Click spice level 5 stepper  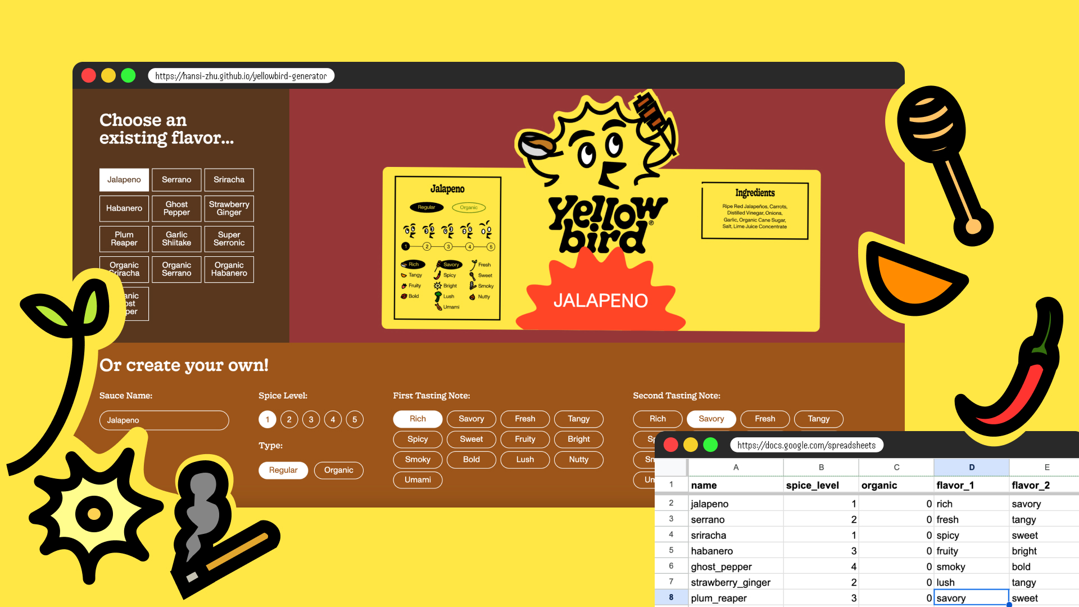[x=356, y=419]
